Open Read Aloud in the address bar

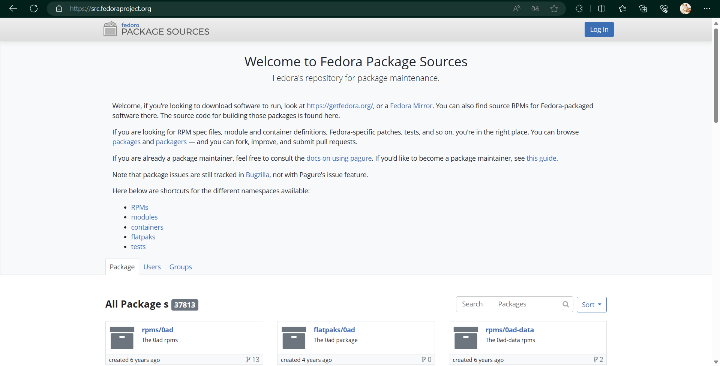click(x=517, y=9)
